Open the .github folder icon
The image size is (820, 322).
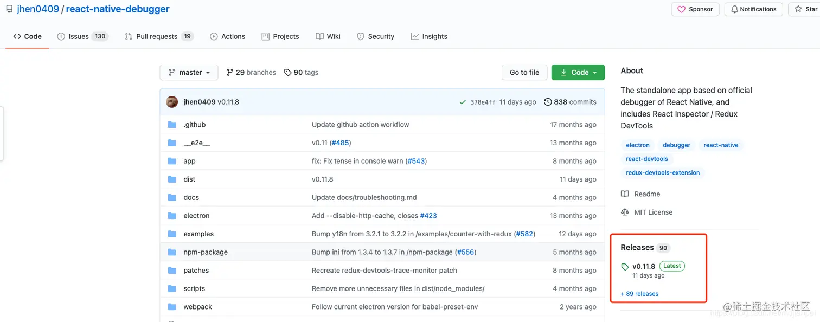(x=172, y=125)
